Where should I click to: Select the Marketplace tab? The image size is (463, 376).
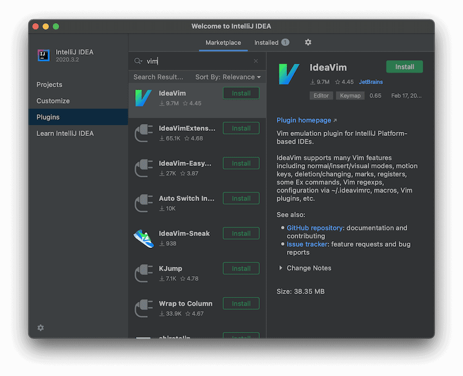coord(223,42)
